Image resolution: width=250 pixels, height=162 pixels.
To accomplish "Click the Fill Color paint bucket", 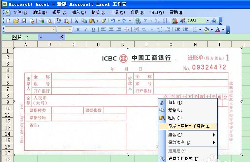I will click(206, 30).
